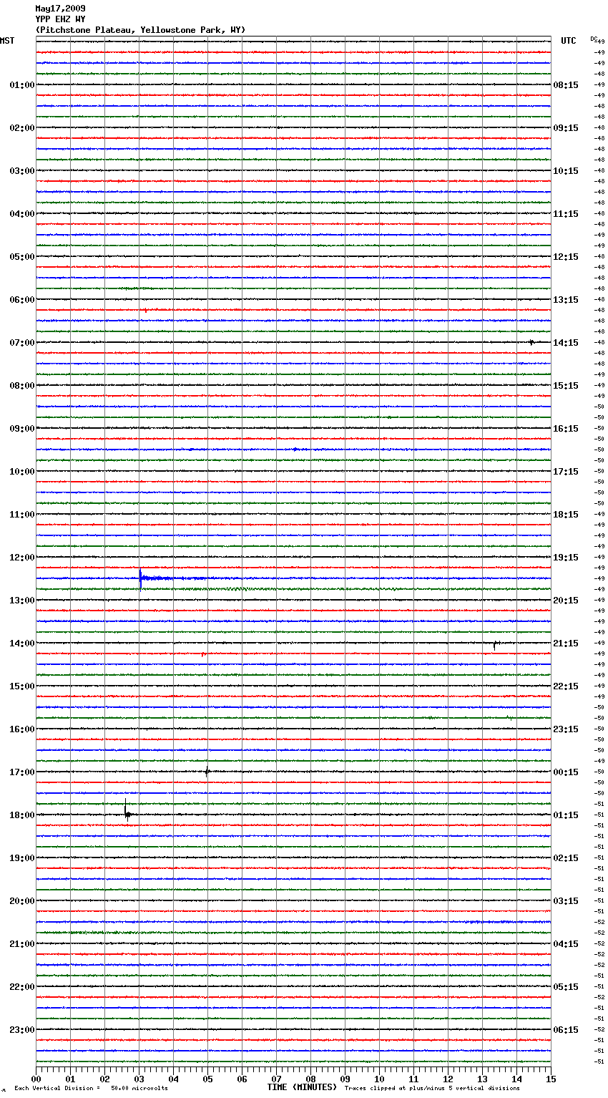This screenshot has height=1098, width=608.
Task: Click the minute 03 tick on the bottom axis
Action: click(x=139, y=1079)
